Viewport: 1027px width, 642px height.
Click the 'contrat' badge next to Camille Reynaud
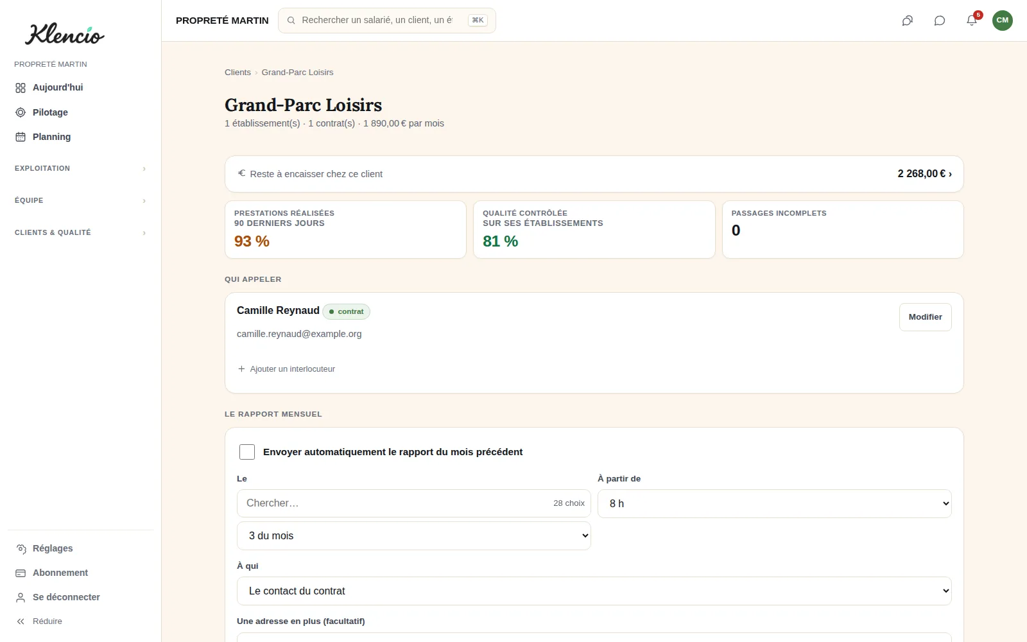(x=346, y=311)
